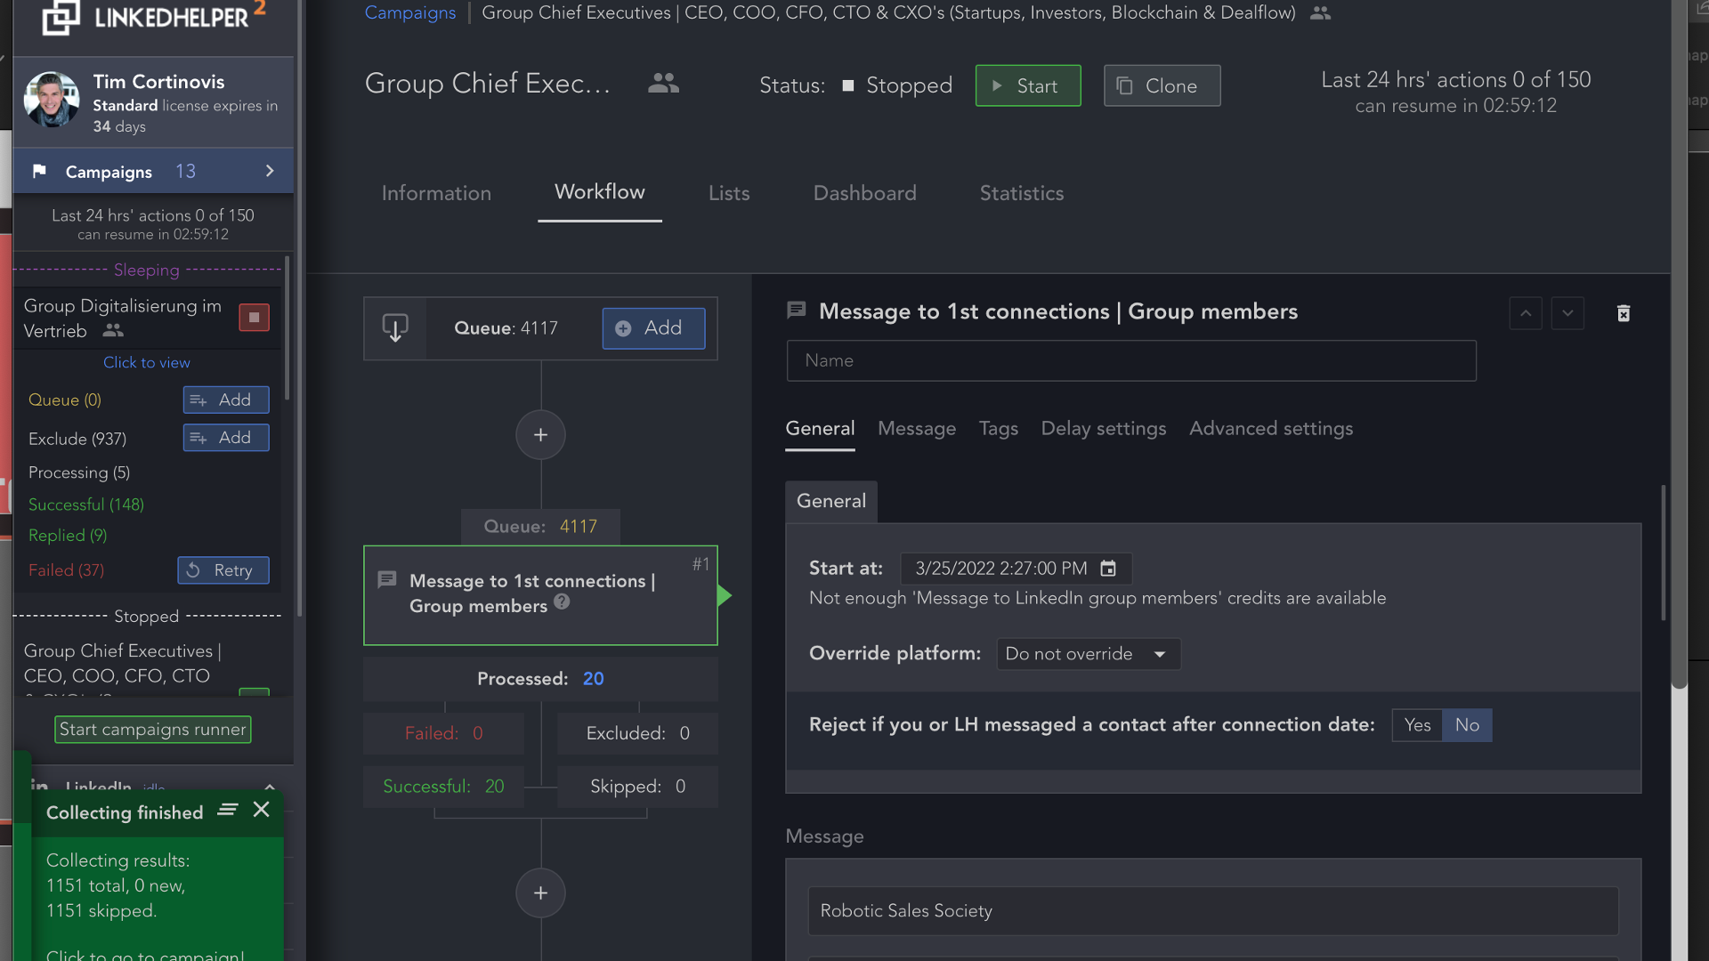
Task: Stop the Group Digitalisierung im Vertrieb campaign
Action: pos(254,318)
